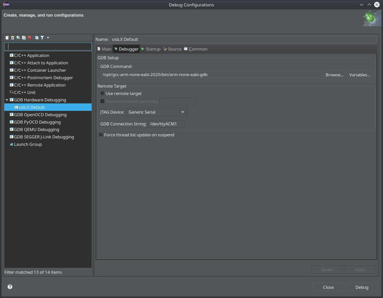Toggle Force thread list update on suspend
This screenshot has width=383, height=298.
(101, 135)
